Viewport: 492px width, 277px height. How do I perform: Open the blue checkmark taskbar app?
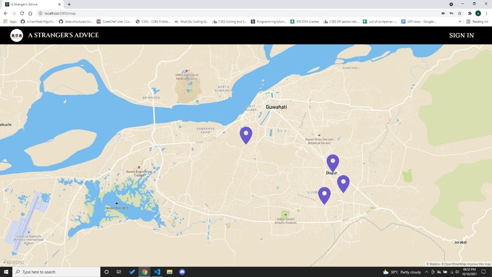[132, 271]
